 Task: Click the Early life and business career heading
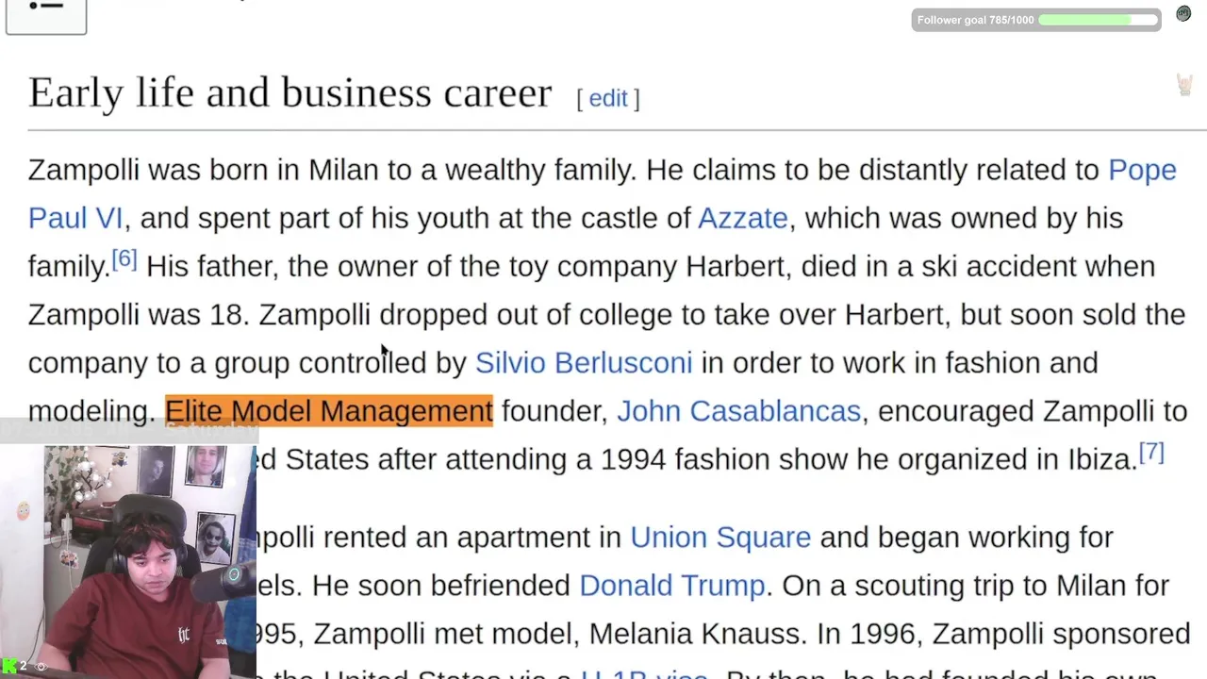point(289,93)
